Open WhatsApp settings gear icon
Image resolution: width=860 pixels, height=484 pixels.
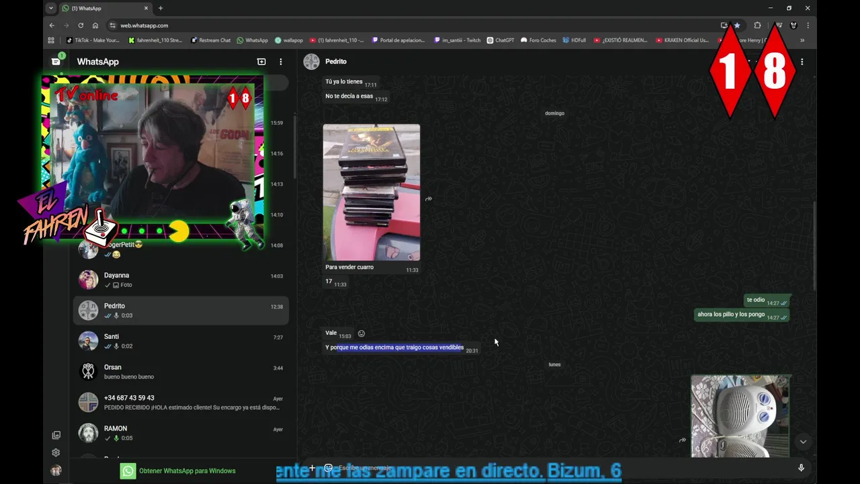(x=56, y=452)
